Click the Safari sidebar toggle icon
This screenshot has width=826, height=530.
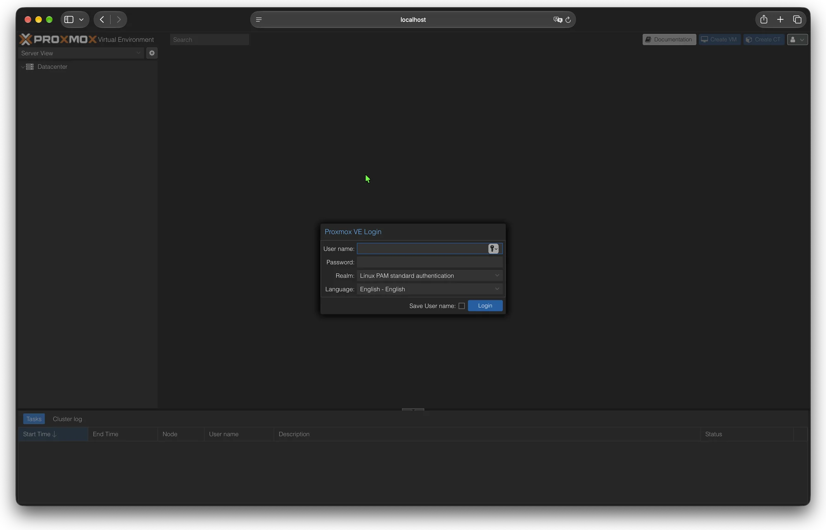69,19
